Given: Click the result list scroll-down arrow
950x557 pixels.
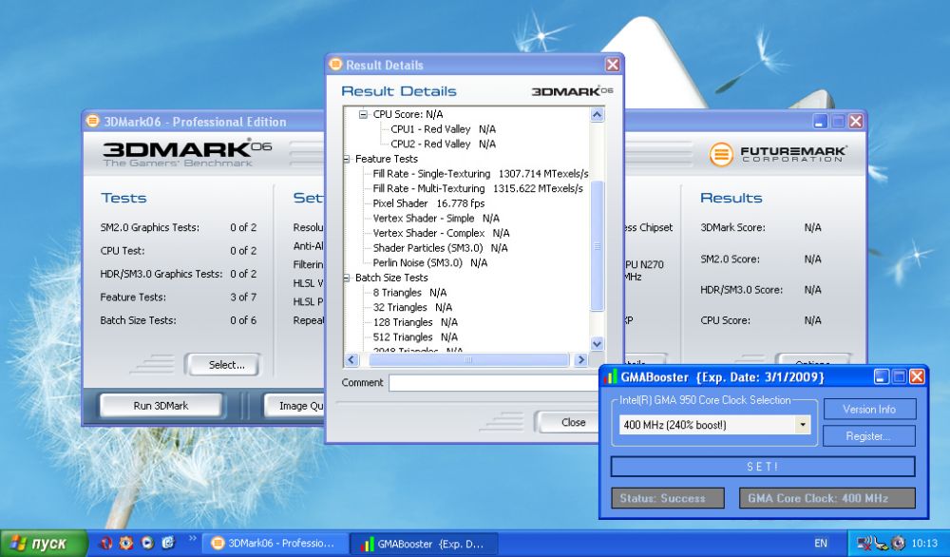Looking at the screenshot, I should click(x=597, y=344).
